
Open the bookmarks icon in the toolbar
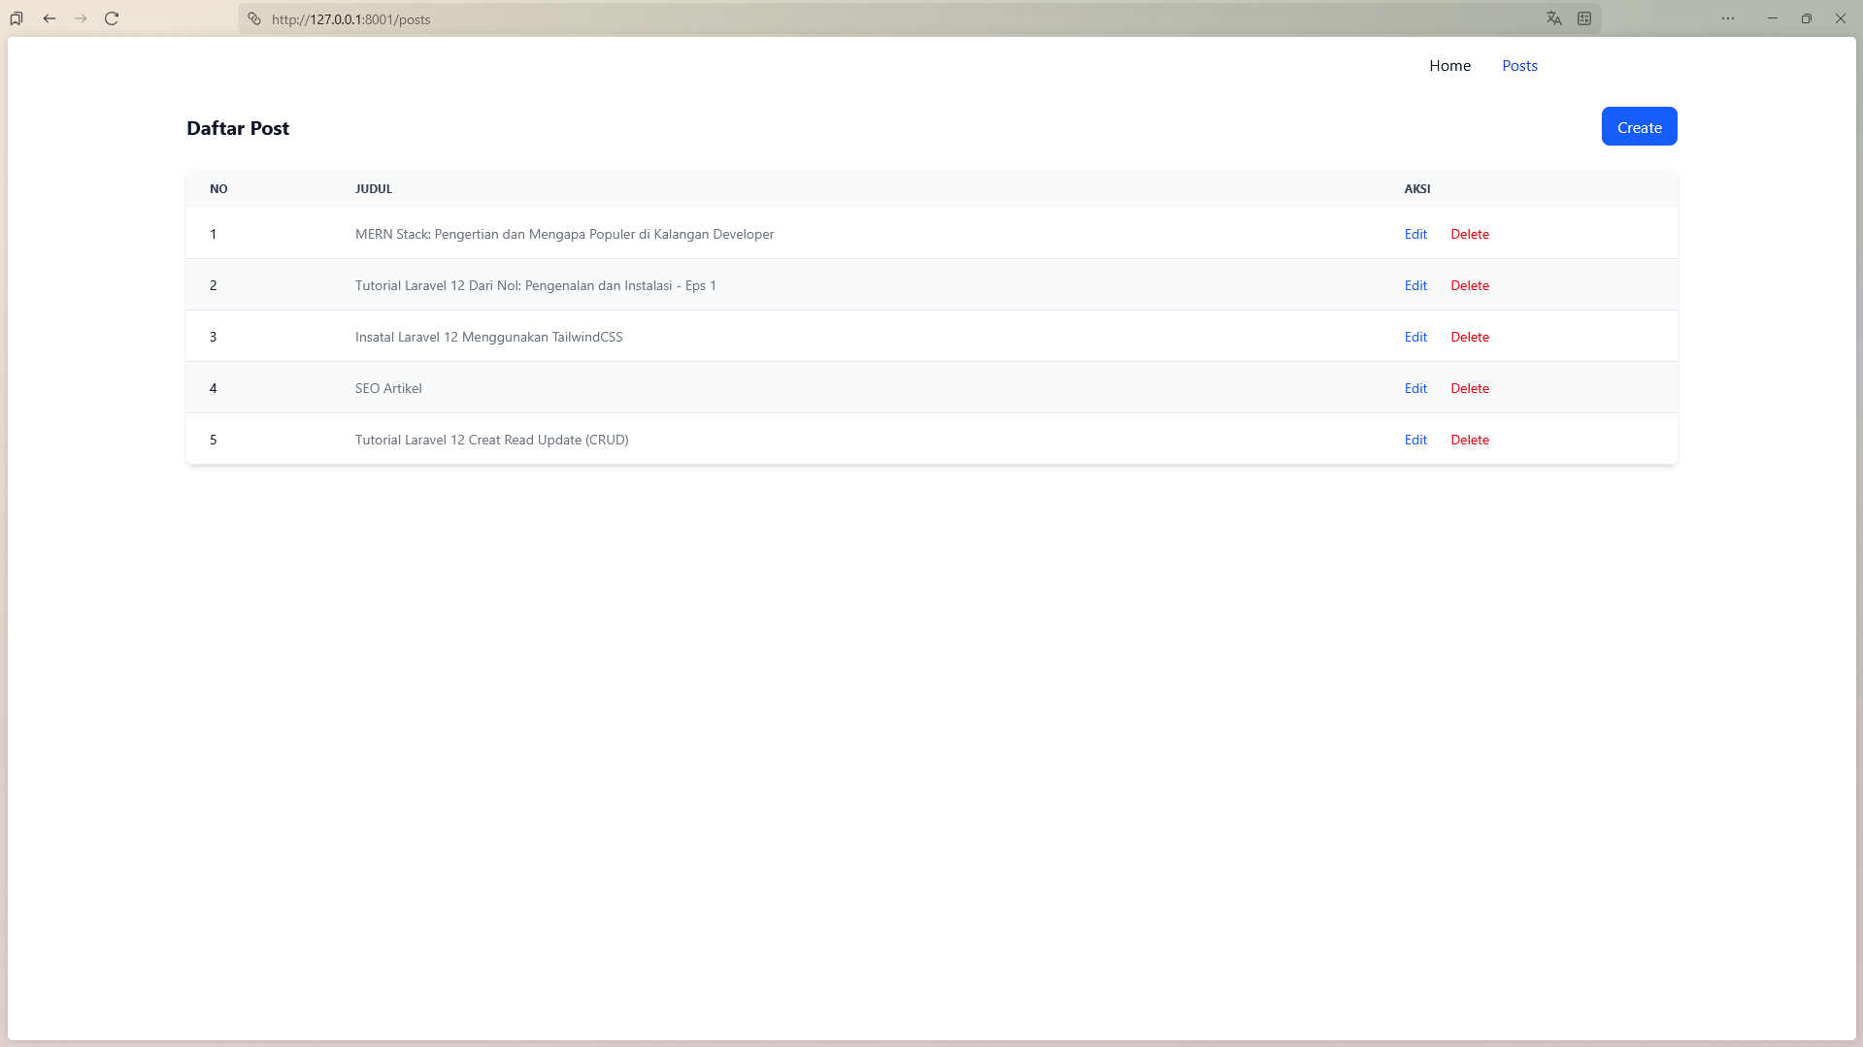tap(17, 18)
